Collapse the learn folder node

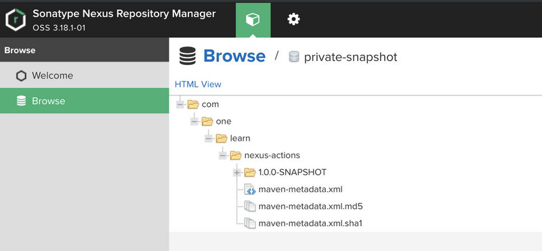[x=209, y=139]
